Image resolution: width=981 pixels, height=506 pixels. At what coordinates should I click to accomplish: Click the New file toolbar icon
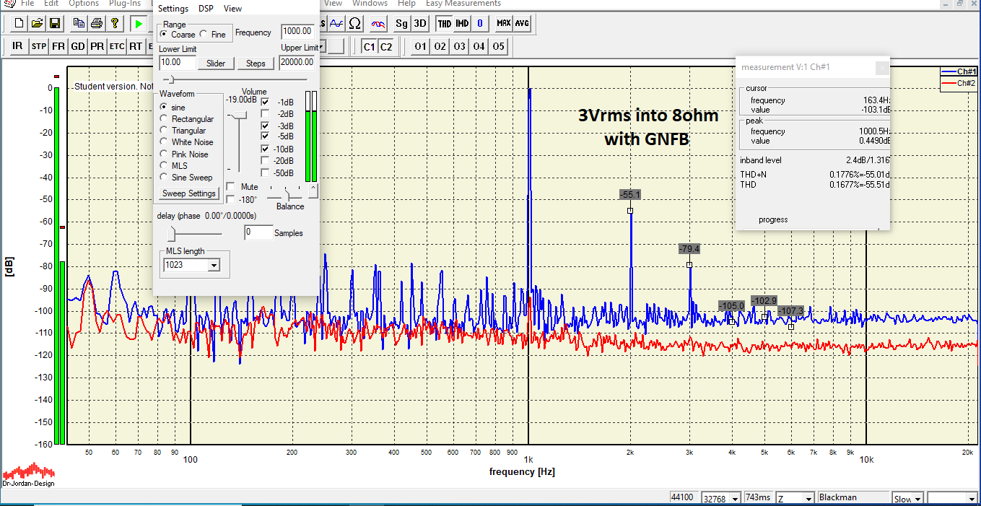coord(19,24)
